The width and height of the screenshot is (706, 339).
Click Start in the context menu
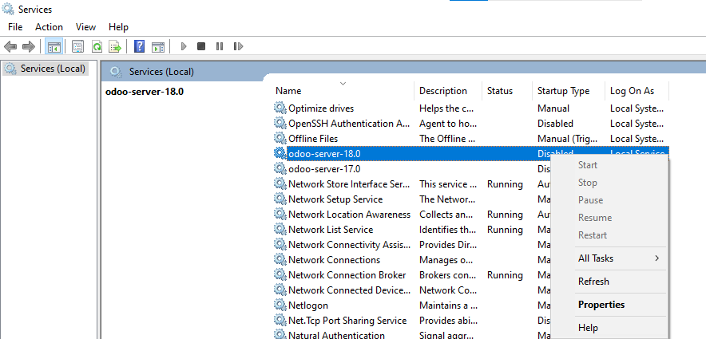[609, 165]
